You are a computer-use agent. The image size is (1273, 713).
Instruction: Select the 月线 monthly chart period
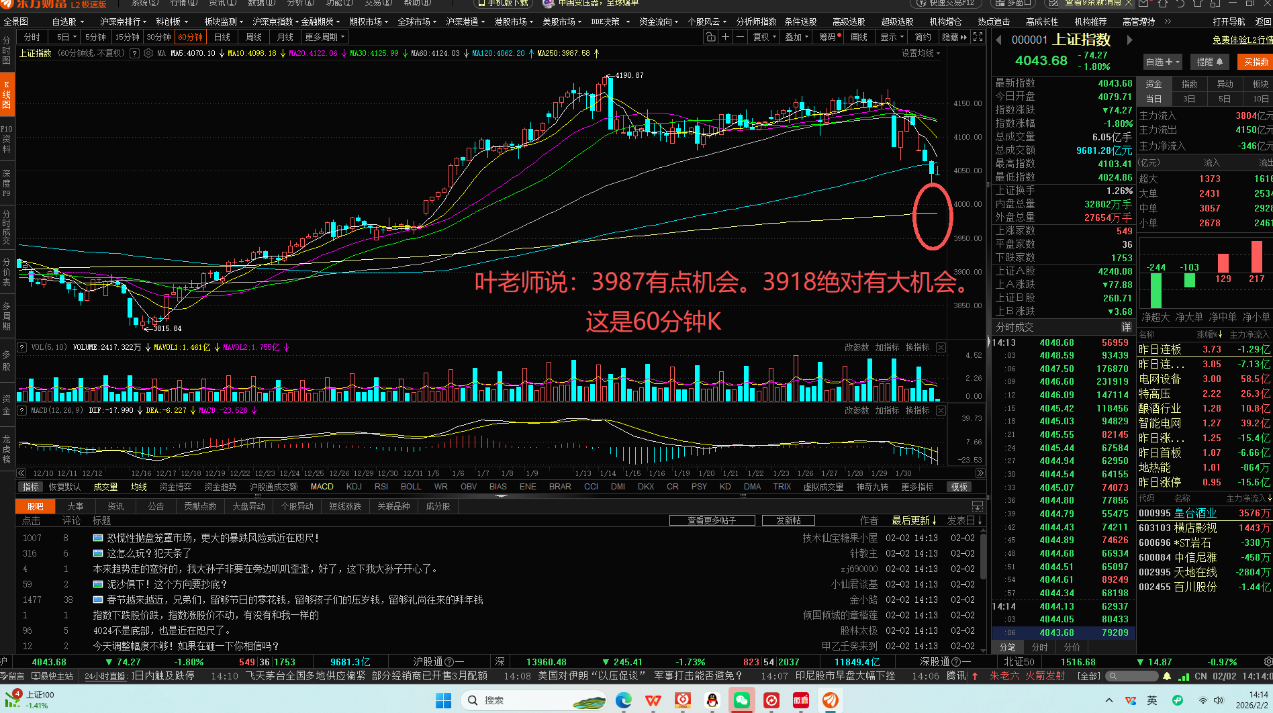coord(285,37)
